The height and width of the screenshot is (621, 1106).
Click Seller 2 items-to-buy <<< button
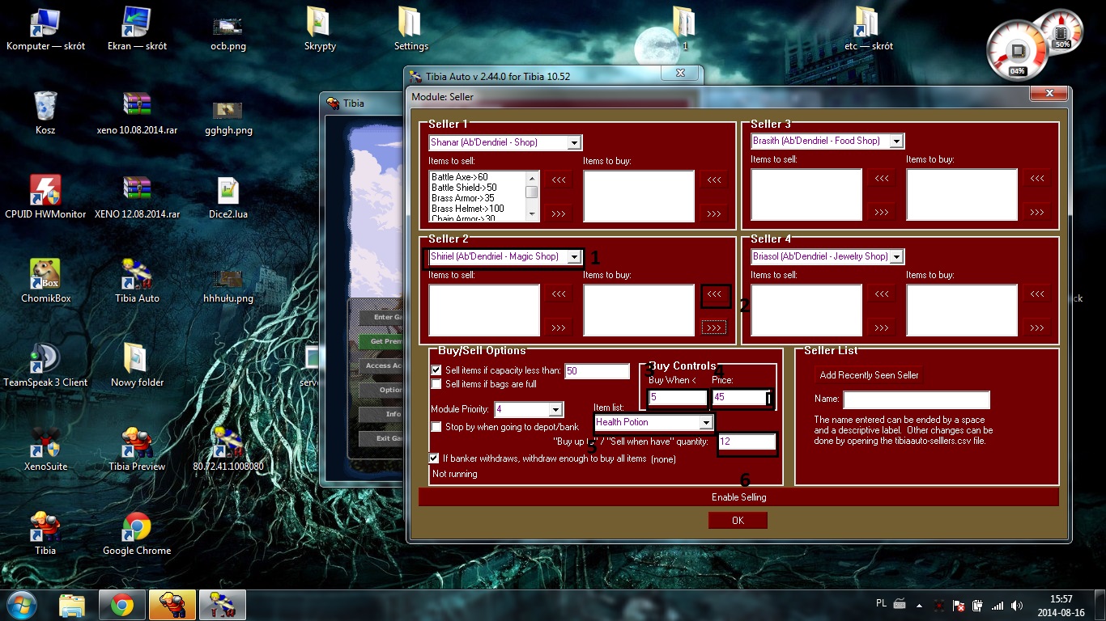point(714,295)
